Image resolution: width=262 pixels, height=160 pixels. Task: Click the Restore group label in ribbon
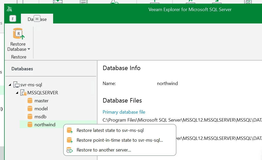tap(19, 57)
